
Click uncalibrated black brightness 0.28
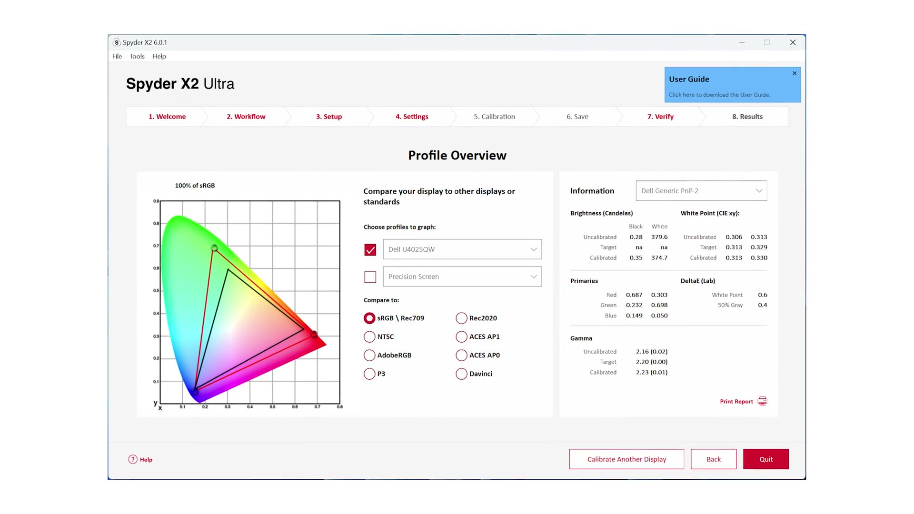[636, 237]
